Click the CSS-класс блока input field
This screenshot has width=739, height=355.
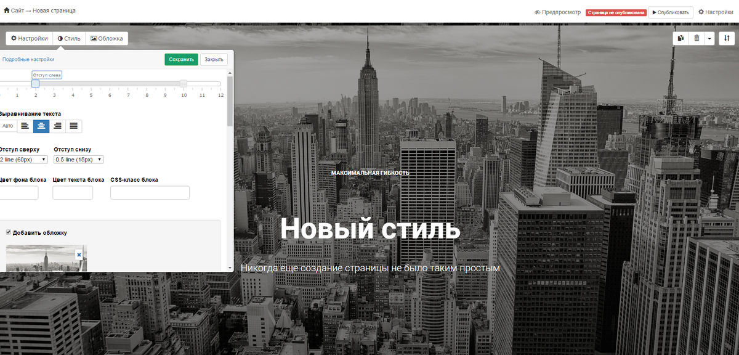[150, 193]
